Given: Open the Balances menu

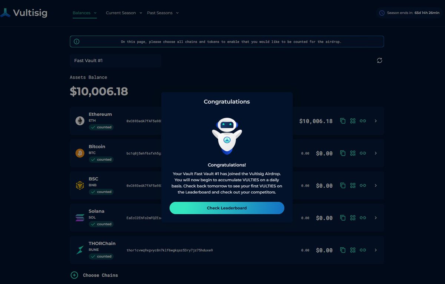Looking at the screenshot, I should [82, 13].
